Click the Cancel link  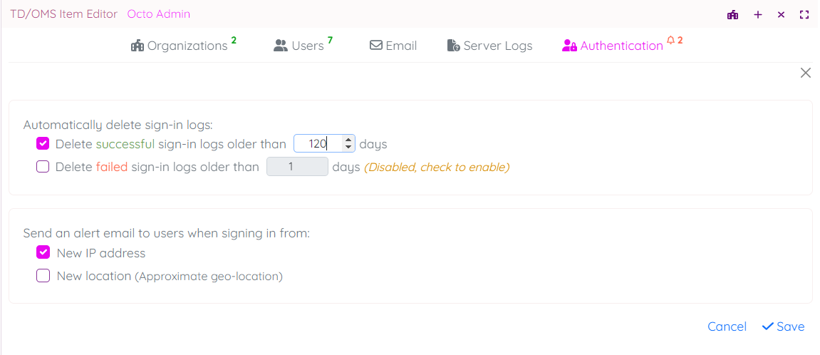[x=727, y=326]
